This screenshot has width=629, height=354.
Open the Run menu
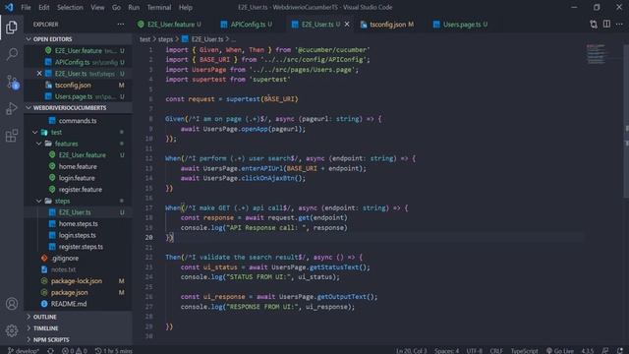point(134,7)
